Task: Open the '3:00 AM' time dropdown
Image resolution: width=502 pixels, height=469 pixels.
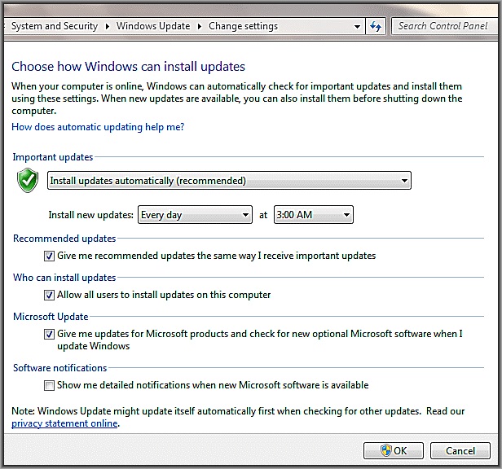Action: tap(313, 215)
